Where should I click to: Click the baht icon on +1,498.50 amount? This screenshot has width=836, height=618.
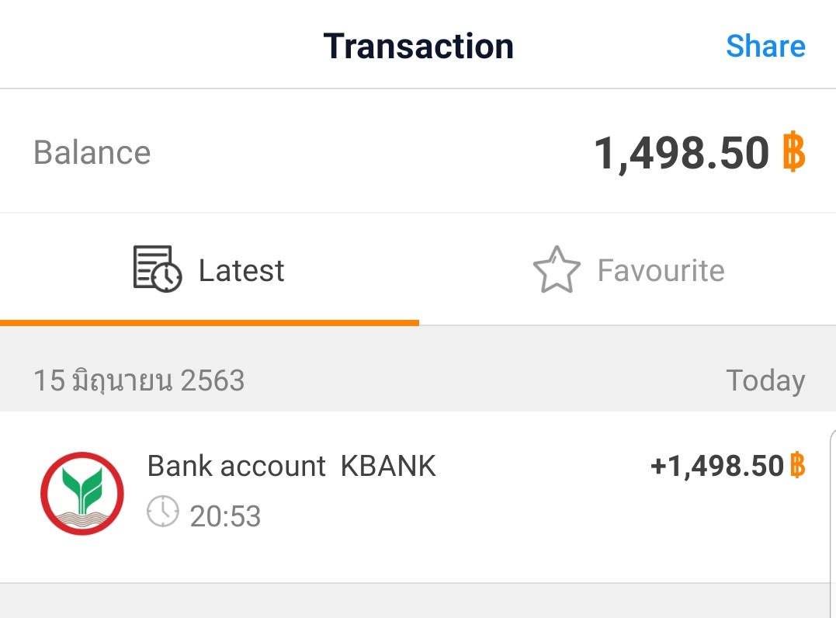point(797,466)
